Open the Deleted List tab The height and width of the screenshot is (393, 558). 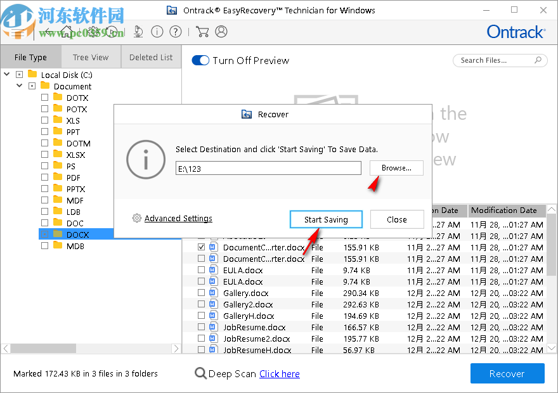point(150,56)
